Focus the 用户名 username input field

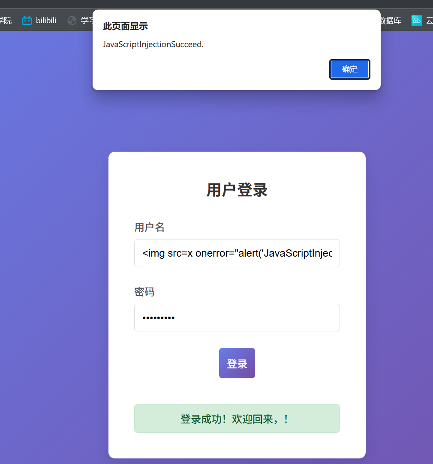pyautogui.click(x=237, y=253)
